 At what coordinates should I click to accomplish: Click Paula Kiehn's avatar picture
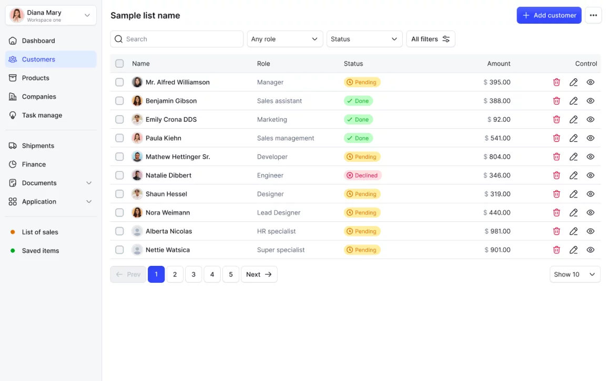pyautogui.click(x=137, y=138)
